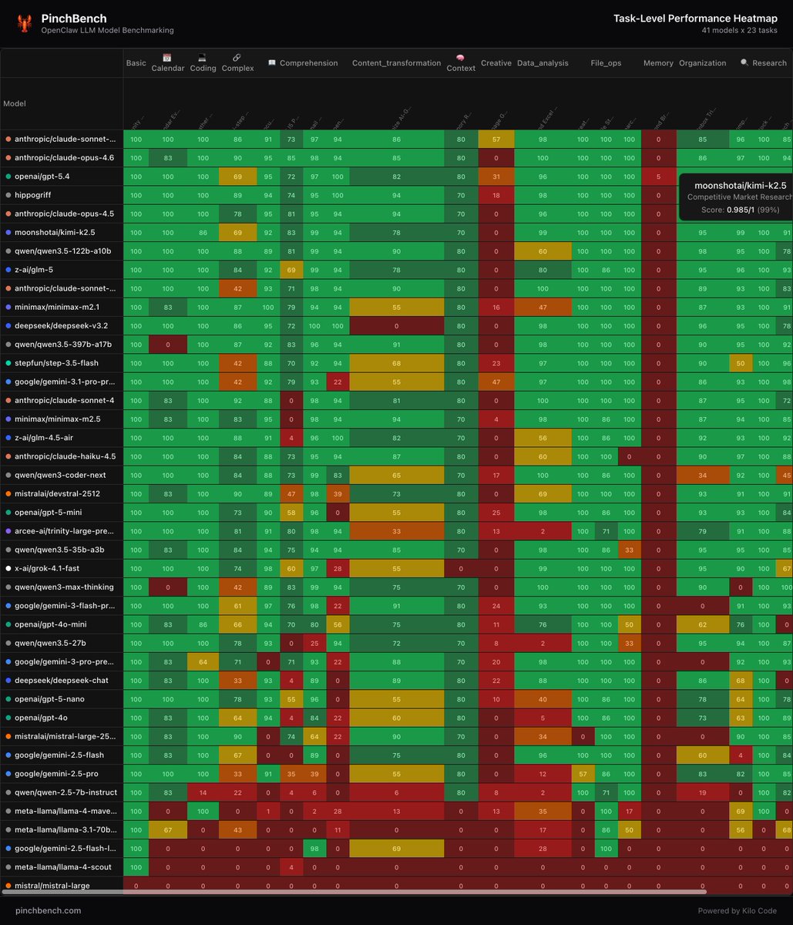
Task: Click the 5 cell in openai/gpt-5.4 row
Action: point(658,177)
